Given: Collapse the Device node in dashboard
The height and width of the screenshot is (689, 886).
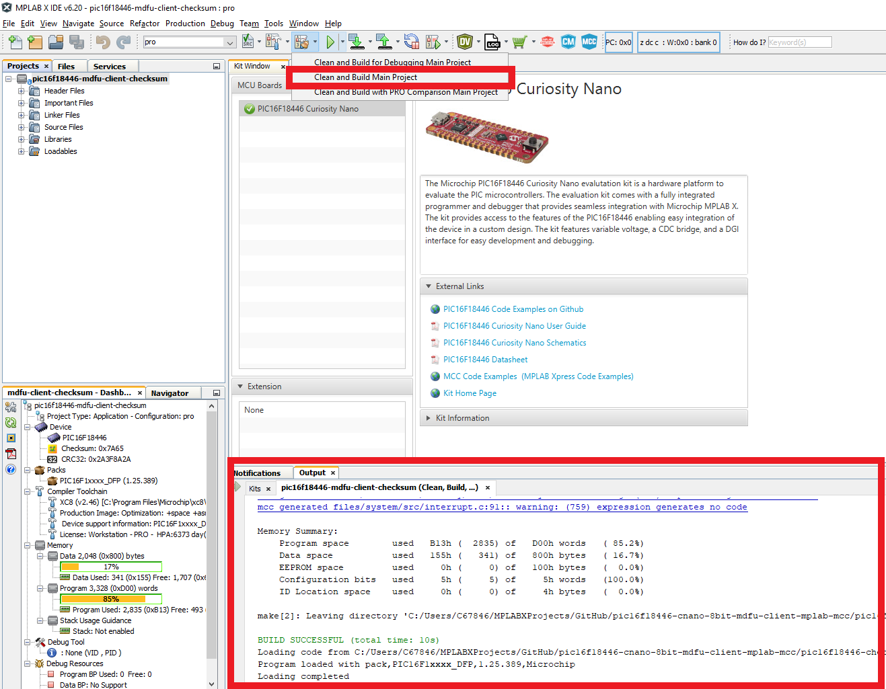Looking at the screenshot, I should point(28,427).
